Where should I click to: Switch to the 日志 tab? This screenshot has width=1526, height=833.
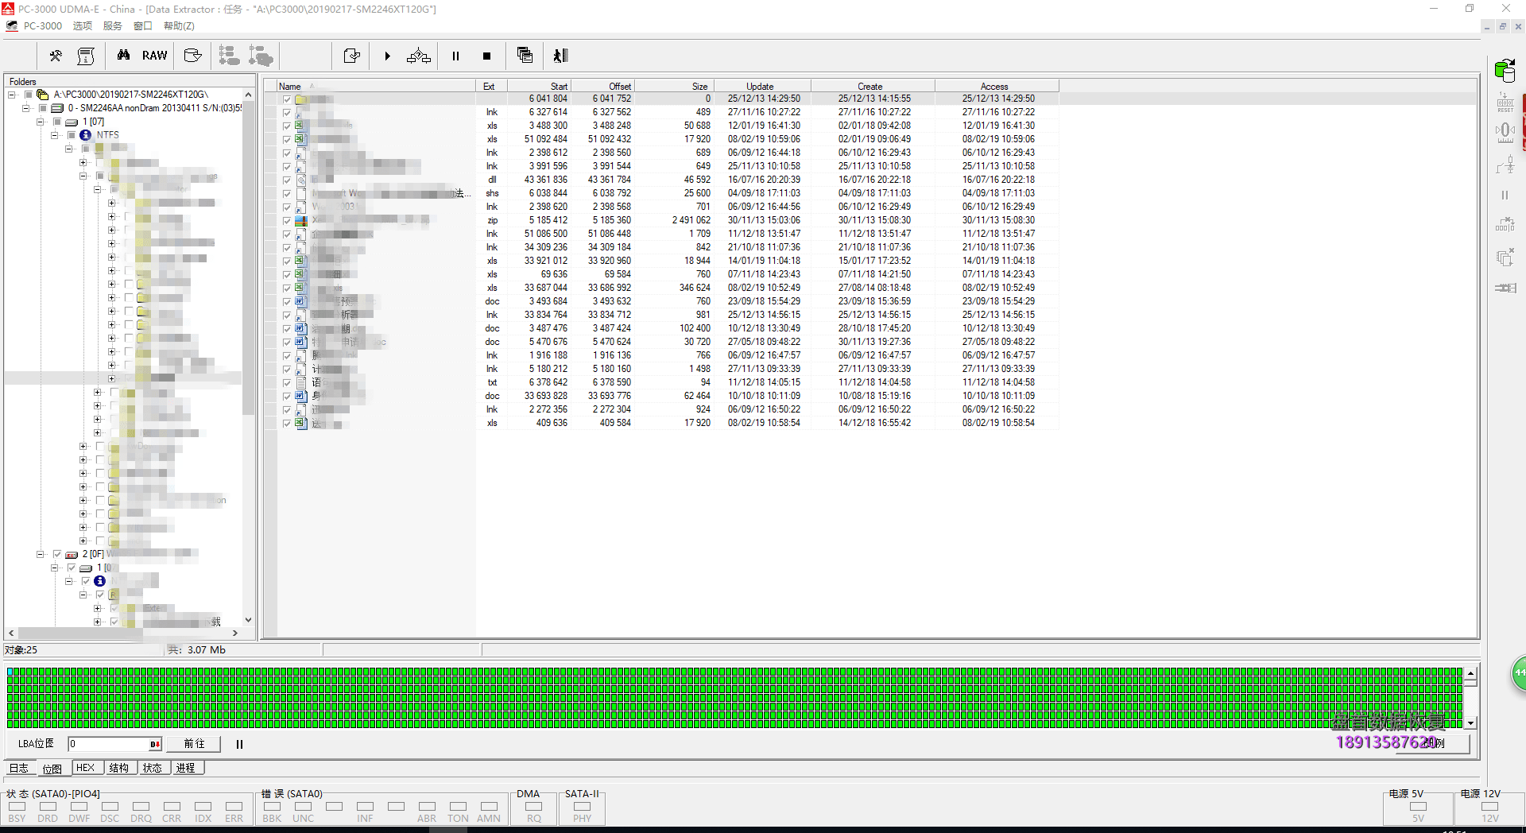tap(19, 768)
